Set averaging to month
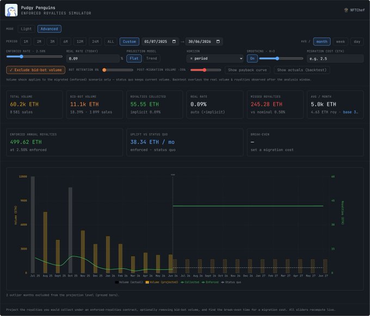370x316 pixels. pos(322,41)
